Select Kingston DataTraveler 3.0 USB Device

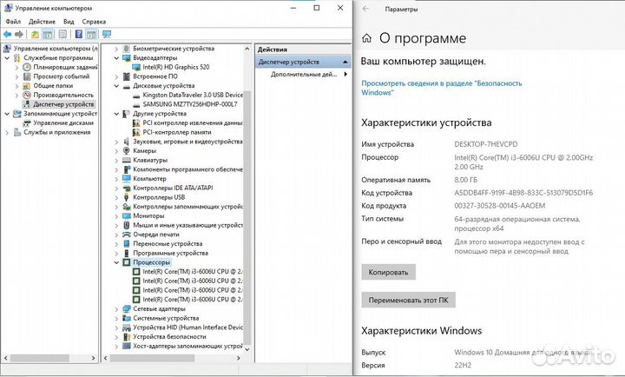coord(193,95)
